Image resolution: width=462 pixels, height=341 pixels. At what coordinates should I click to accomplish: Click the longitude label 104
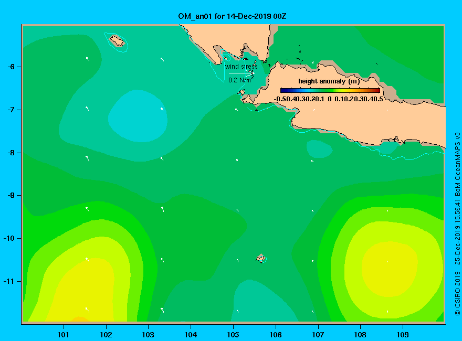click(x=191, y=335)
